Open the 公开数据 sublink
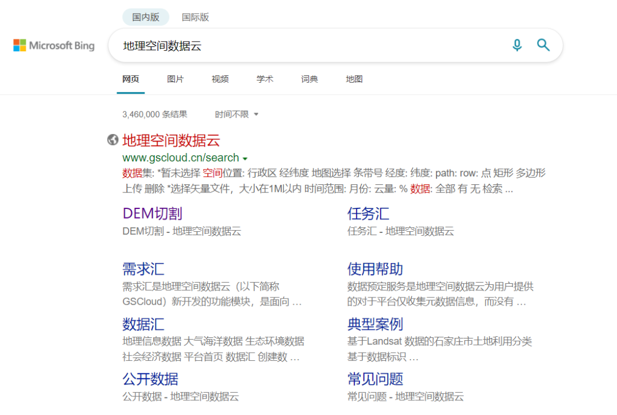 point(150,379)
